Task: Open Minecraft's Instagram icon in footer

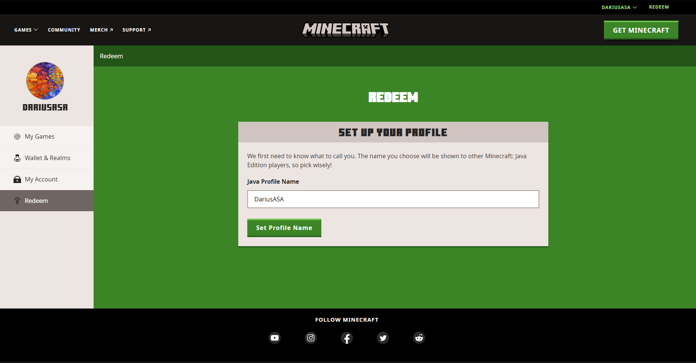Action: click(x=311, y=338)
